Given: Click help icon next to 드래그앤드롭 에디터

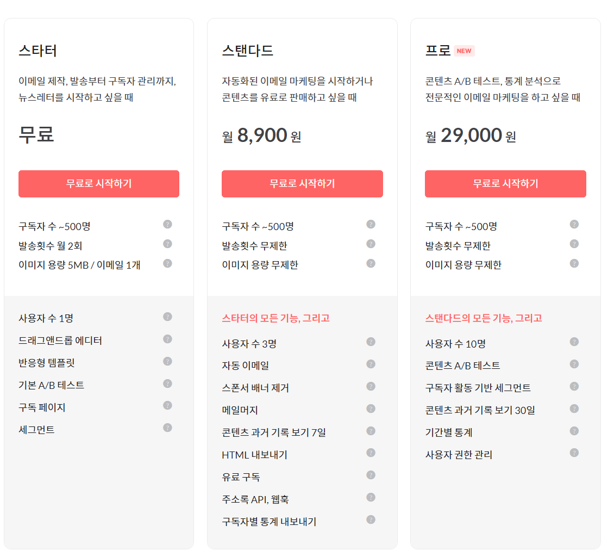Looking at the screenshot, I should pos(167,339).
